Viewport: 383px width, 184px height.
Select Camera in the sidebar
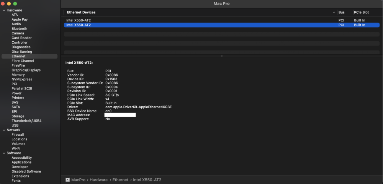(18, 33)
